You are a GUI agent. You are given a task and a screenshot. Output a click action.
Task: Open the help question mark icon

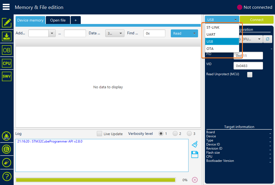click(7, 177)
